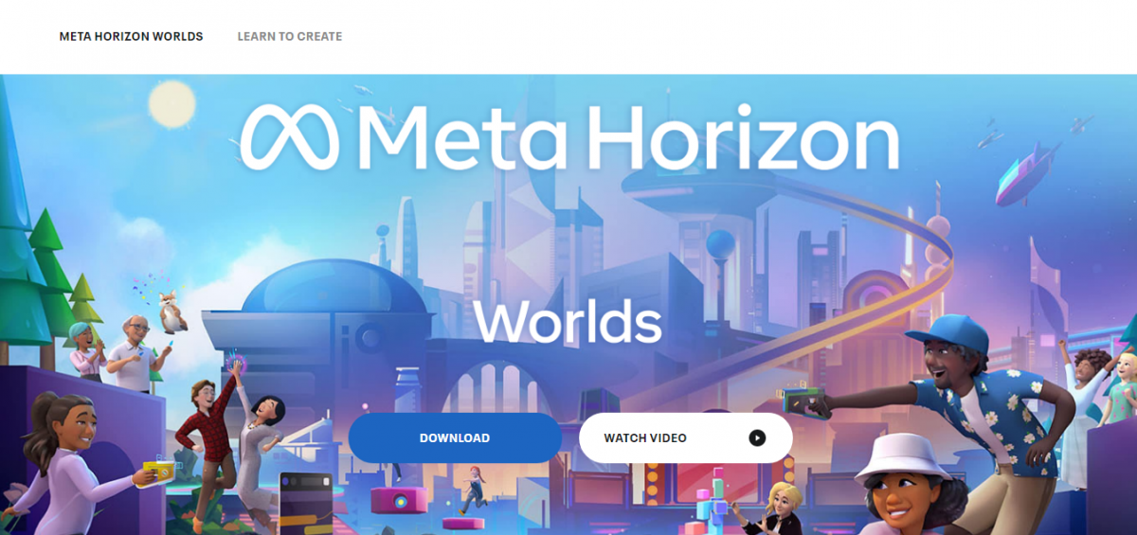Image resolution: width=1137 pixels, height=535 pixels.
Task: Click the play icon in Watch Video
Action: pos(756,437)
